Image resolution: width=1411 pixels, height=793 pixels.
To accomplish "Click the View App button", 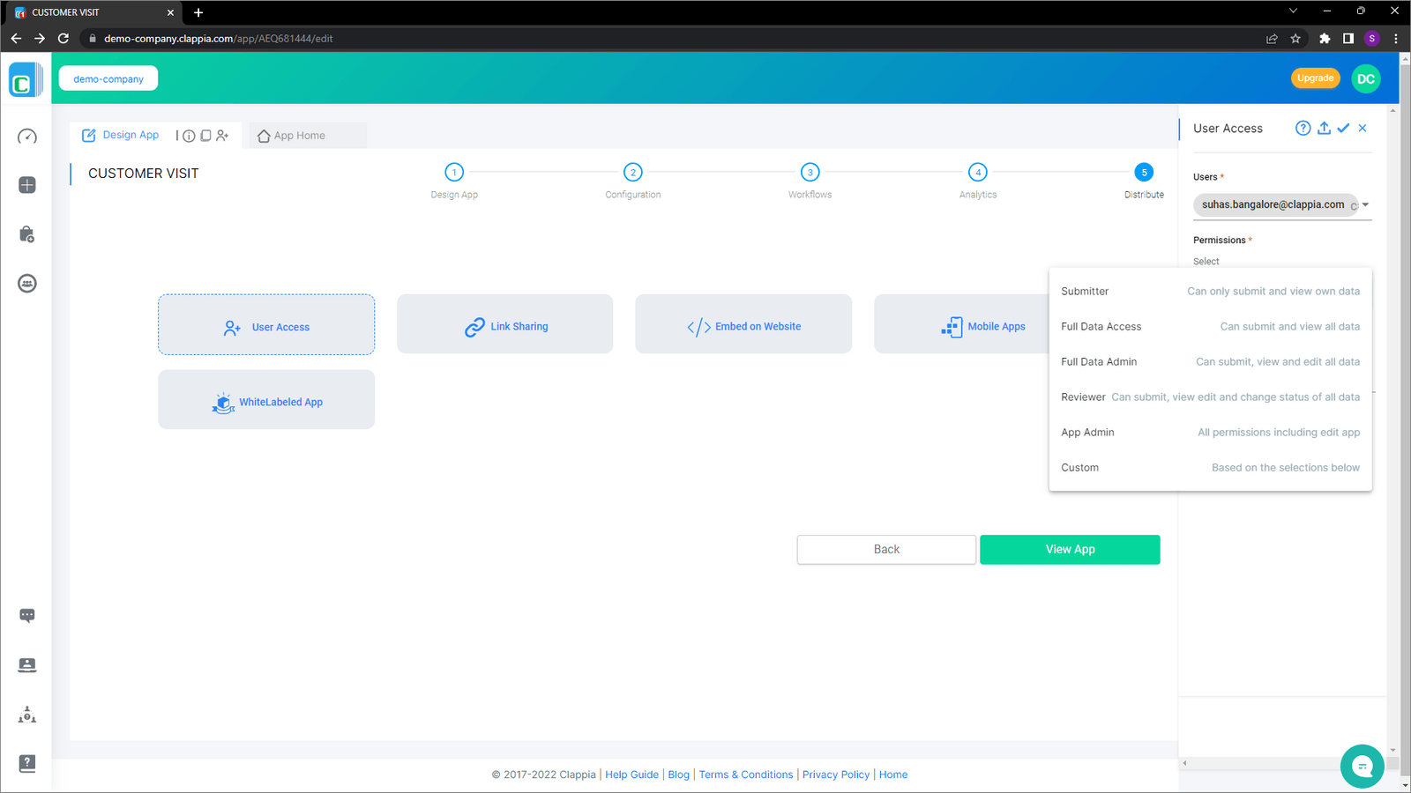I will coord(1069,549).
